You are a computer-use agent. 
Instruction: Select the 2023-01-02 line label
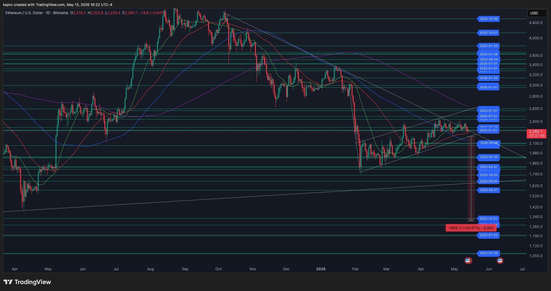pos(488,235)
